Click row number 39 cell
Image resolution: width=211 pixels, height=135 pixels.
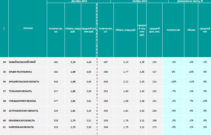(4, 111)
